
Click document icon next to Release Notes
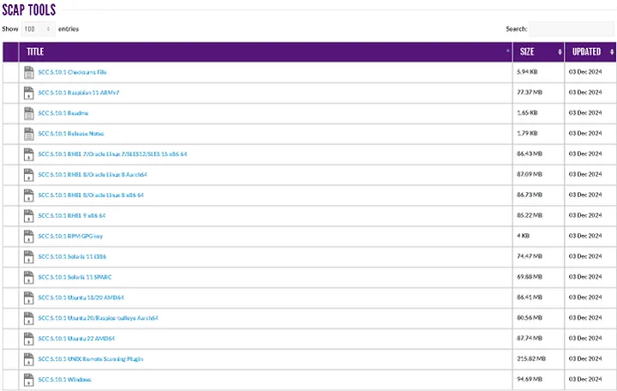pos(29,134)
